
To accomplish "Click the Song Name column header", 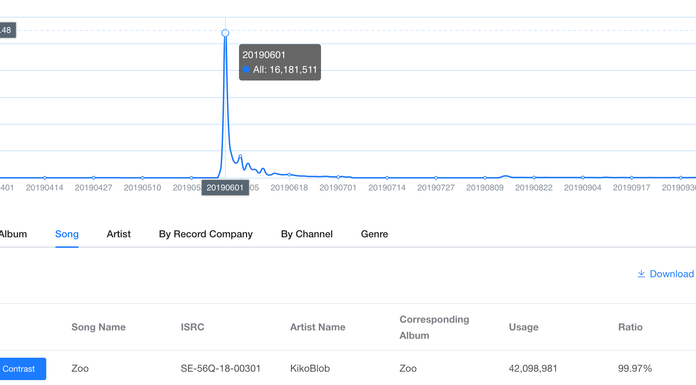I will [x=98, y=327].
